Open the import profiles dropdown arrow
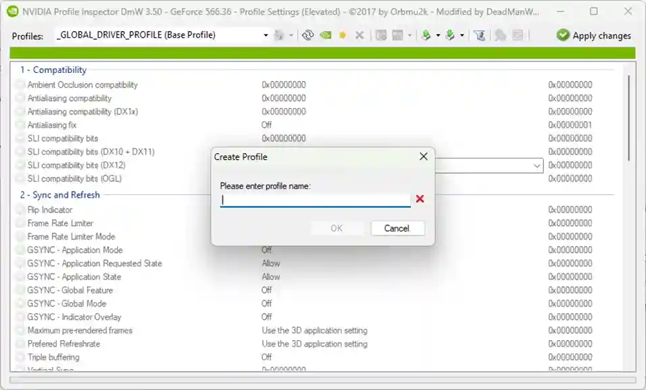This screenshot has height=390, width=646. tap(462, 35)
